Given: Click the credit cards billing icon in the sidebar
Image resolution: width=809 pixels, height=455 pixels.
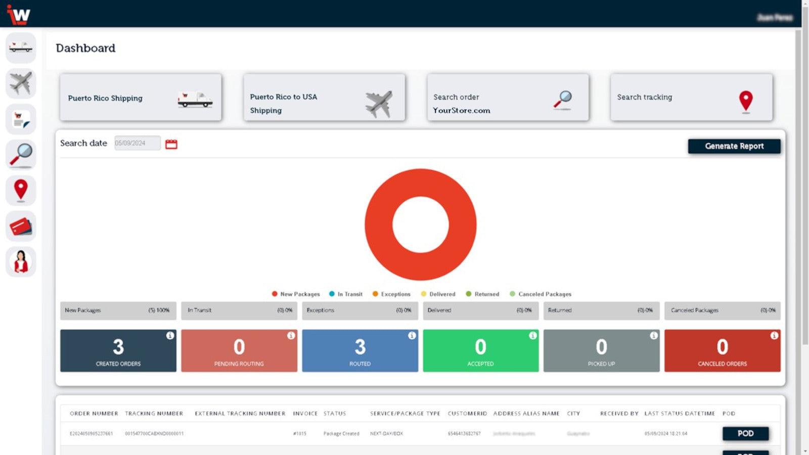Looking at the screenshot, I should click(x=21, y=226).
